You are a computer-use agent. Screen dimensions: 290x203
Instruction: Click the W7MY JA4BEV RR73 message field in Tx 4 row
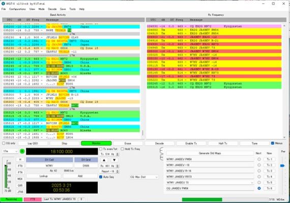coord(210,177)
